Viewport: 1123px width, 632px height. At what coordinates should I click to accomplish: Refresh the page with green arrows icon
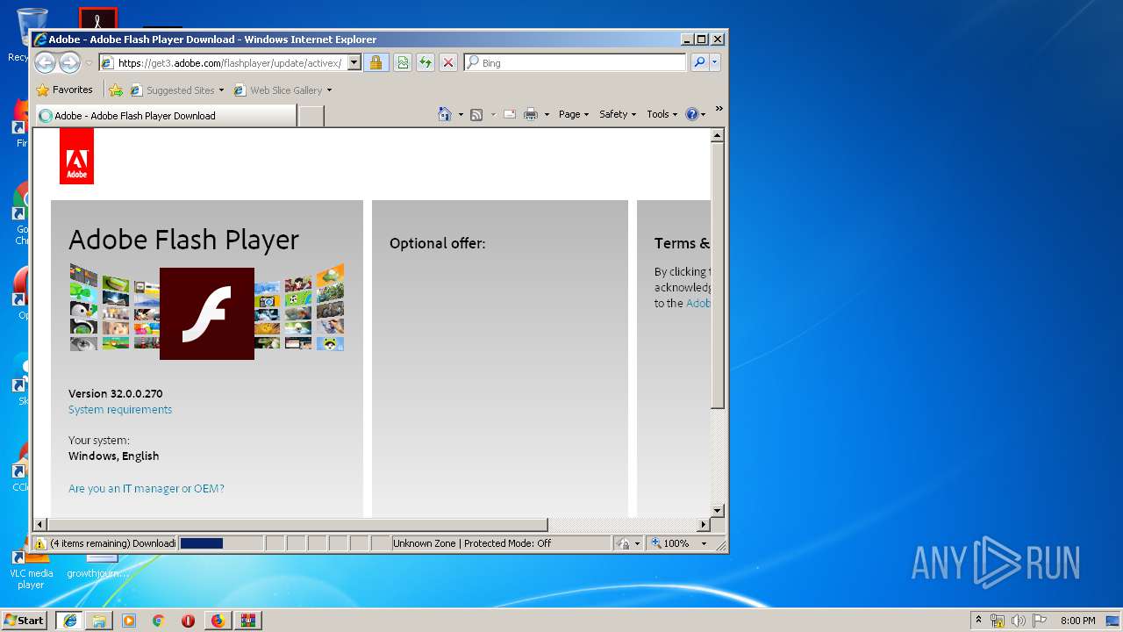point(426,62)
